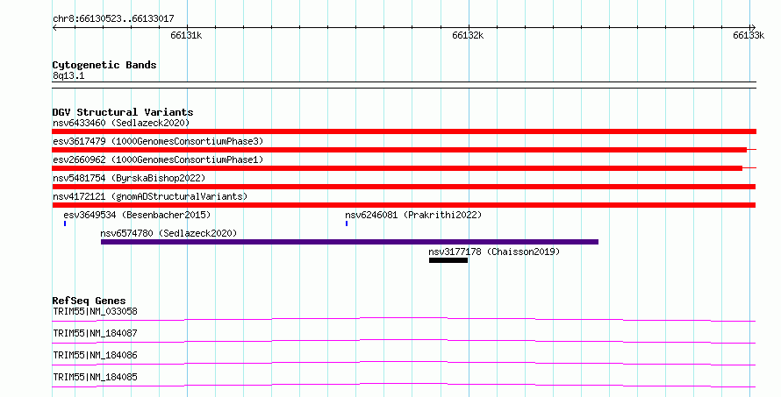Click the left arrow of the ruler
Image resolution: width=781 pixels, height=397 pixels.
click(x=54, y=28)
